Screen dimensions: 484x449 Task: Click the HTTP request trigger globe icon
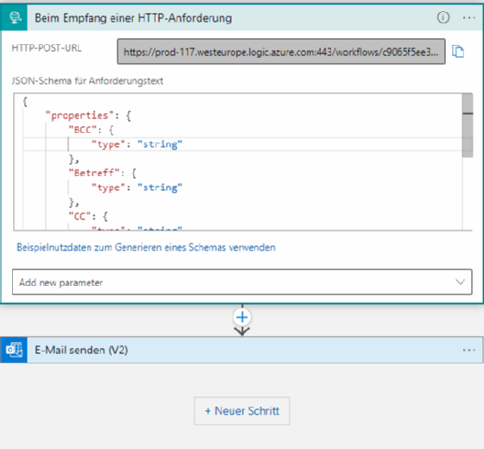(x=14, y=17)
